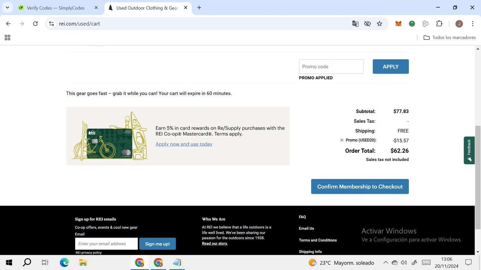
Task: Click the PROMO APPLIED status text
Action: pyautogui.click(x=316, y=78)
